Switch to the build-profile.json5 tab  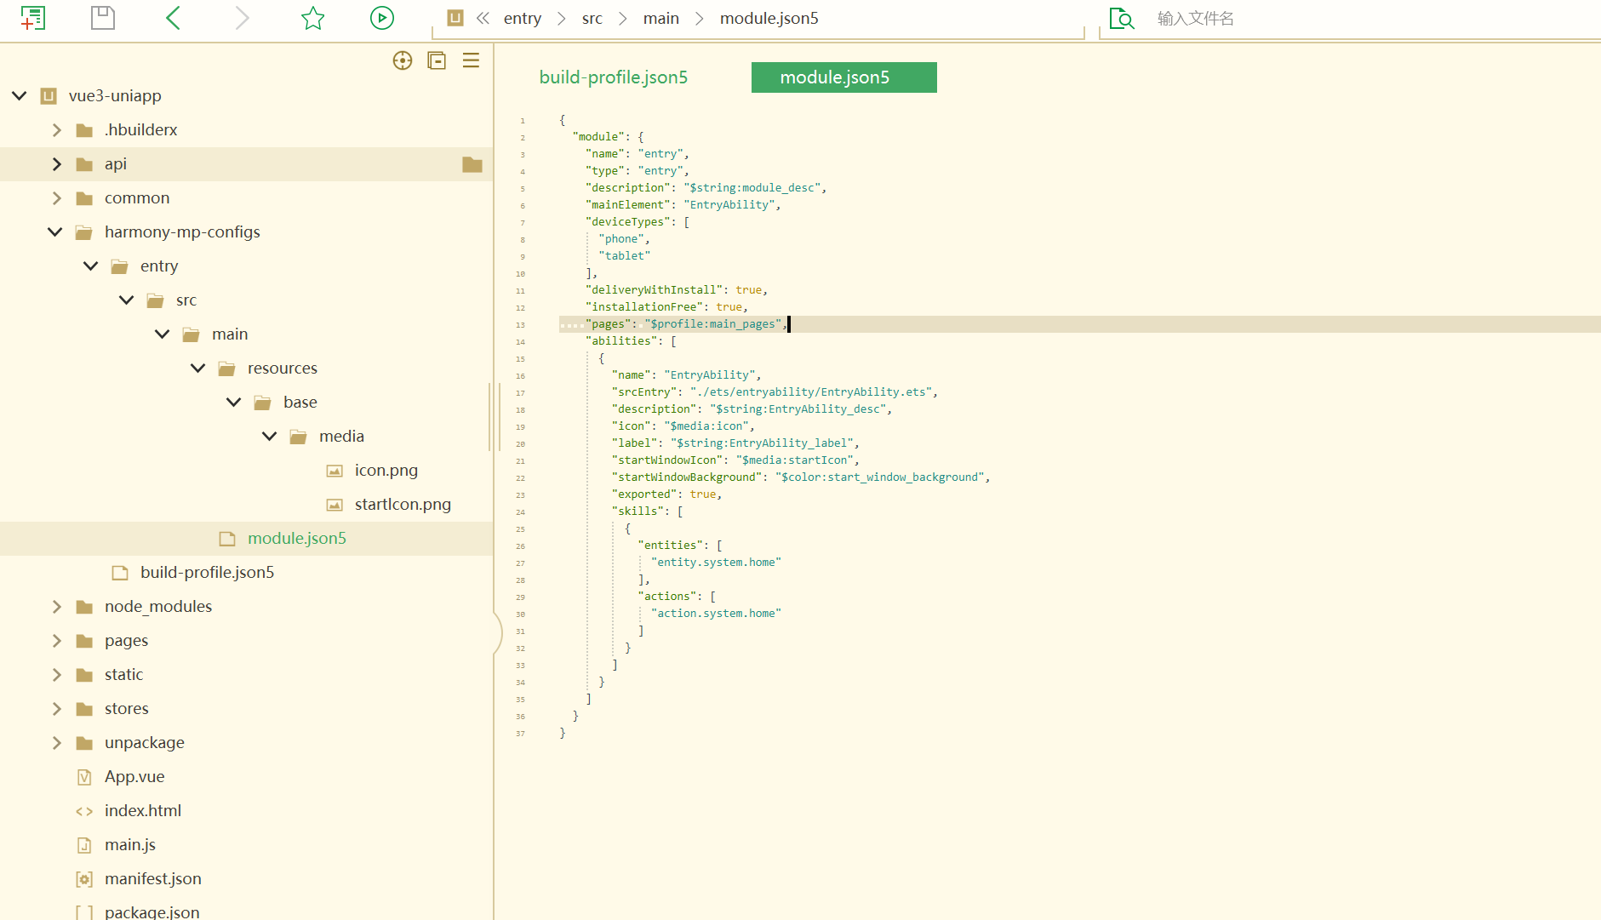point(614,77)
